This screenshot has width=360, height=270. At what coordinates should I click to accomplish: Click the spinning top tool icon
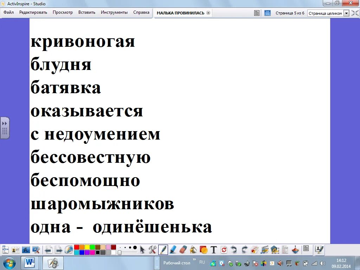click(x=295, y=250)
